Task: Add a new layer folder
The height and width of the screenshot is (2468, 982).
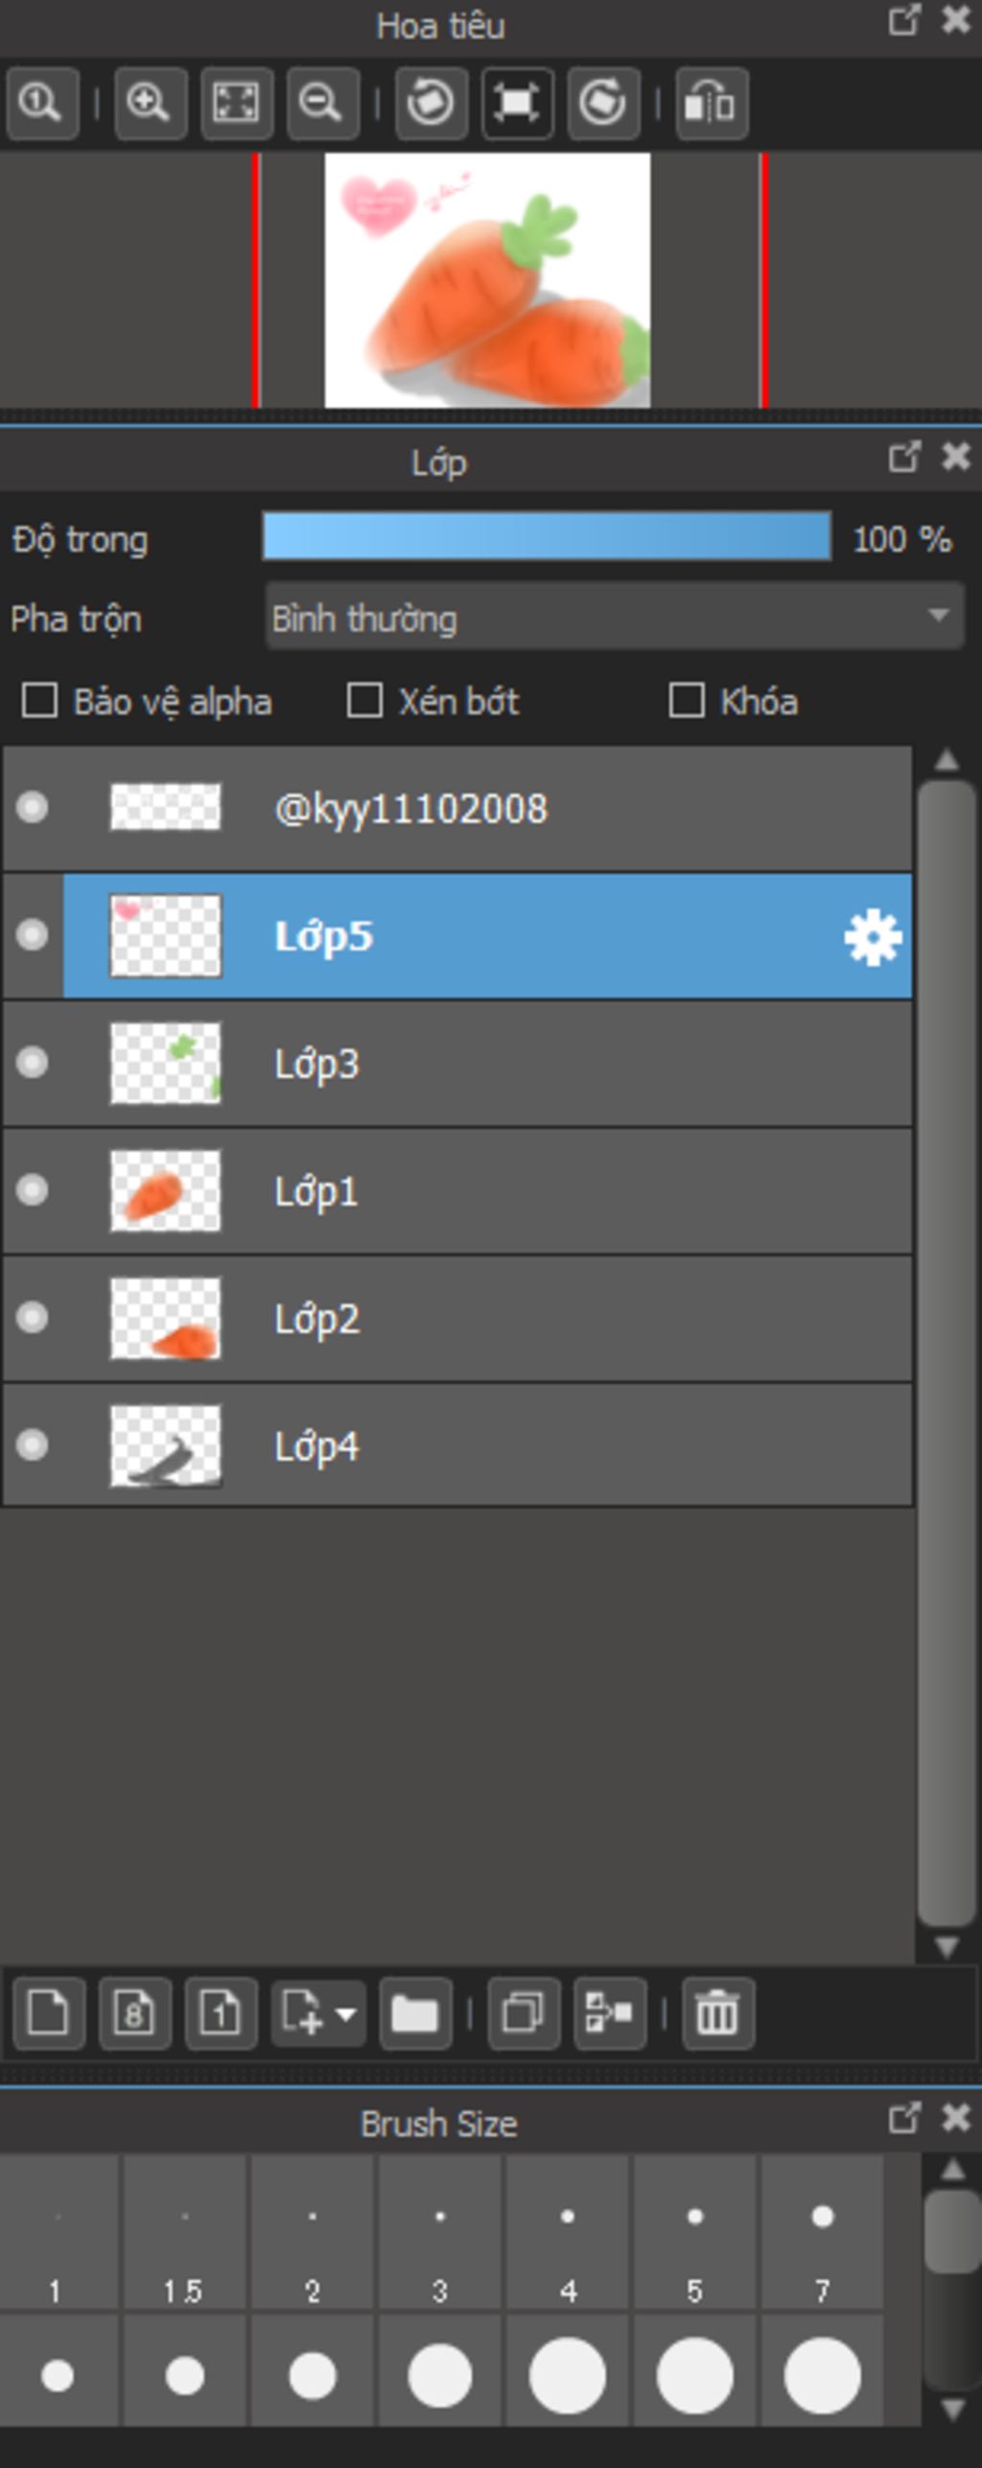Action: point(415,2013)
